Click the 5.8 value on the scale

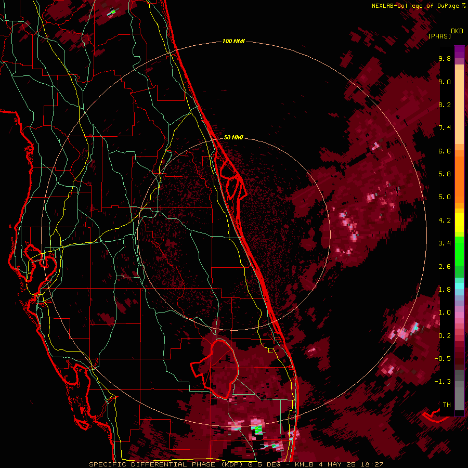(445, 174)
